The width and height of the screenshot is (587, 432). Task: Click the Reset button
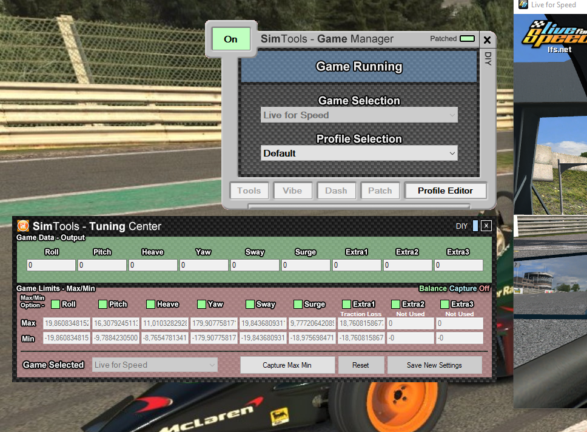[x=361, y=365]
